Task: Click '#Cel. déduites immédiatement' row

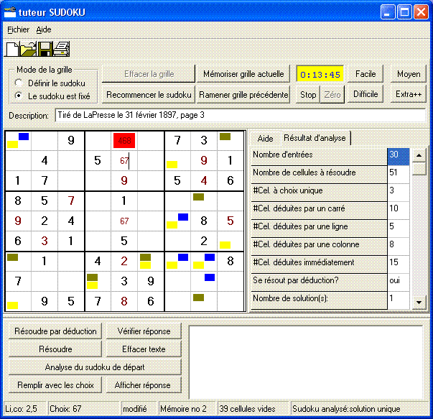Action: (x=330, y=264)
